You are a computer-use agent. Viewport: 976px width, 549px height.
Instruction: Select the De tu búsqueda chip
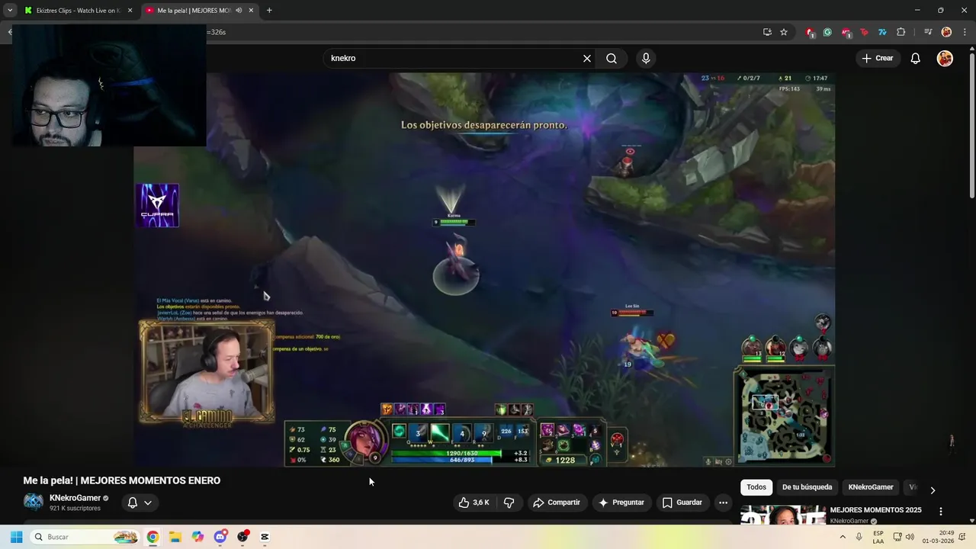pyautogui.click(x=807, y=487)
